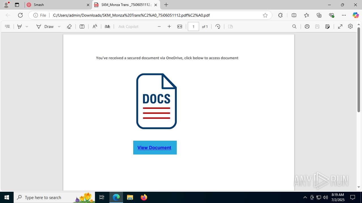The image size is (362, 203).
Task: Click the vertical scrollbar thumb
Action: pyautogui.click(x=359, y=70)
